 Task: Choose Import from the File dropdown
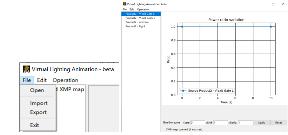pos(39,103)
